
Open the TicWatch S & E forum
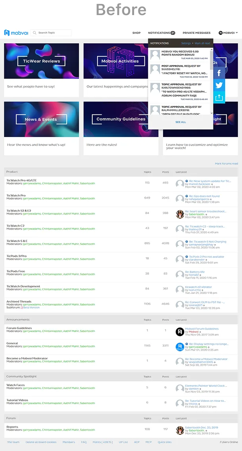17,241
